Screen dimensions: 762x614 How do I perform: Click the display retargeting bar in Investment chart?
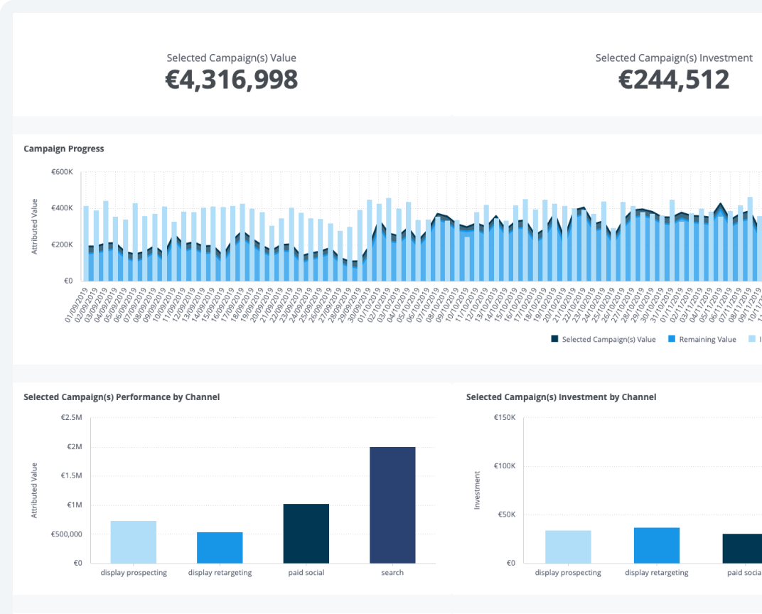coord(655,546)
